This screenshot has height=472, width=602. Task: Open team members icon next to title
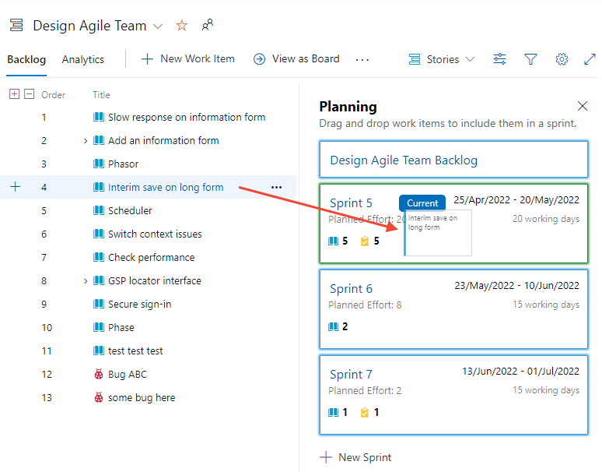tap(207, 26)
